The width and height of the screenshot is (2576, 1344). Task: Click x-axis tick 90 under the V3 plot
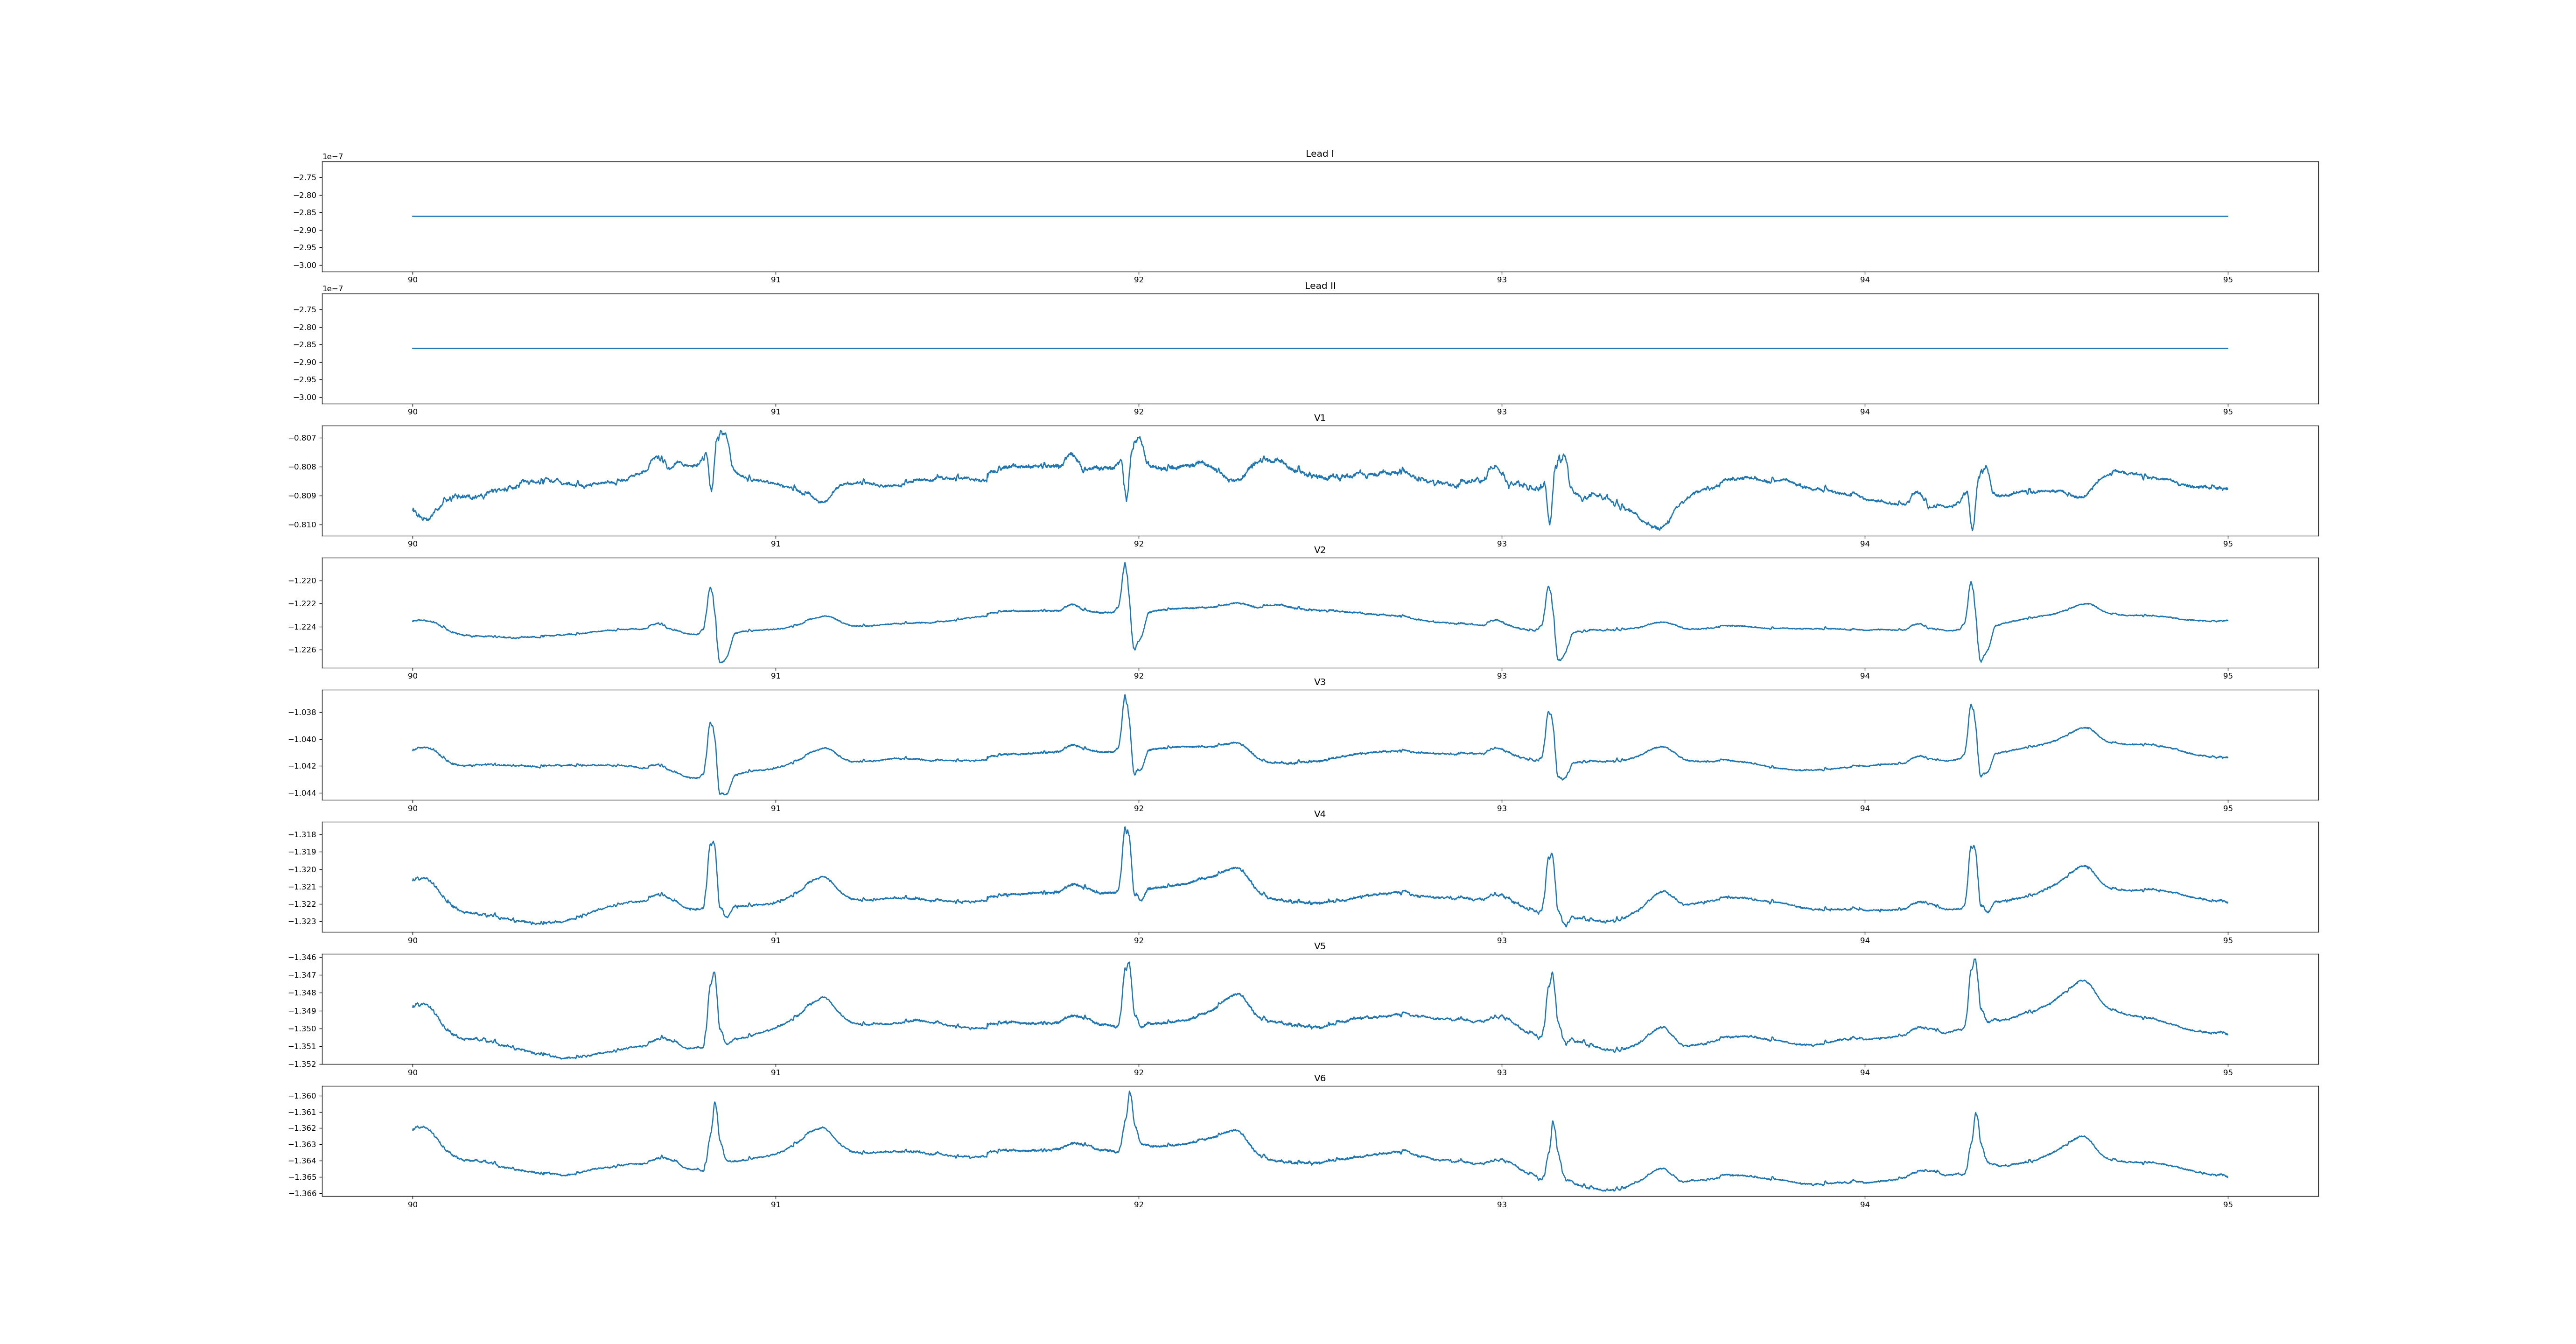tap(412, 808)
